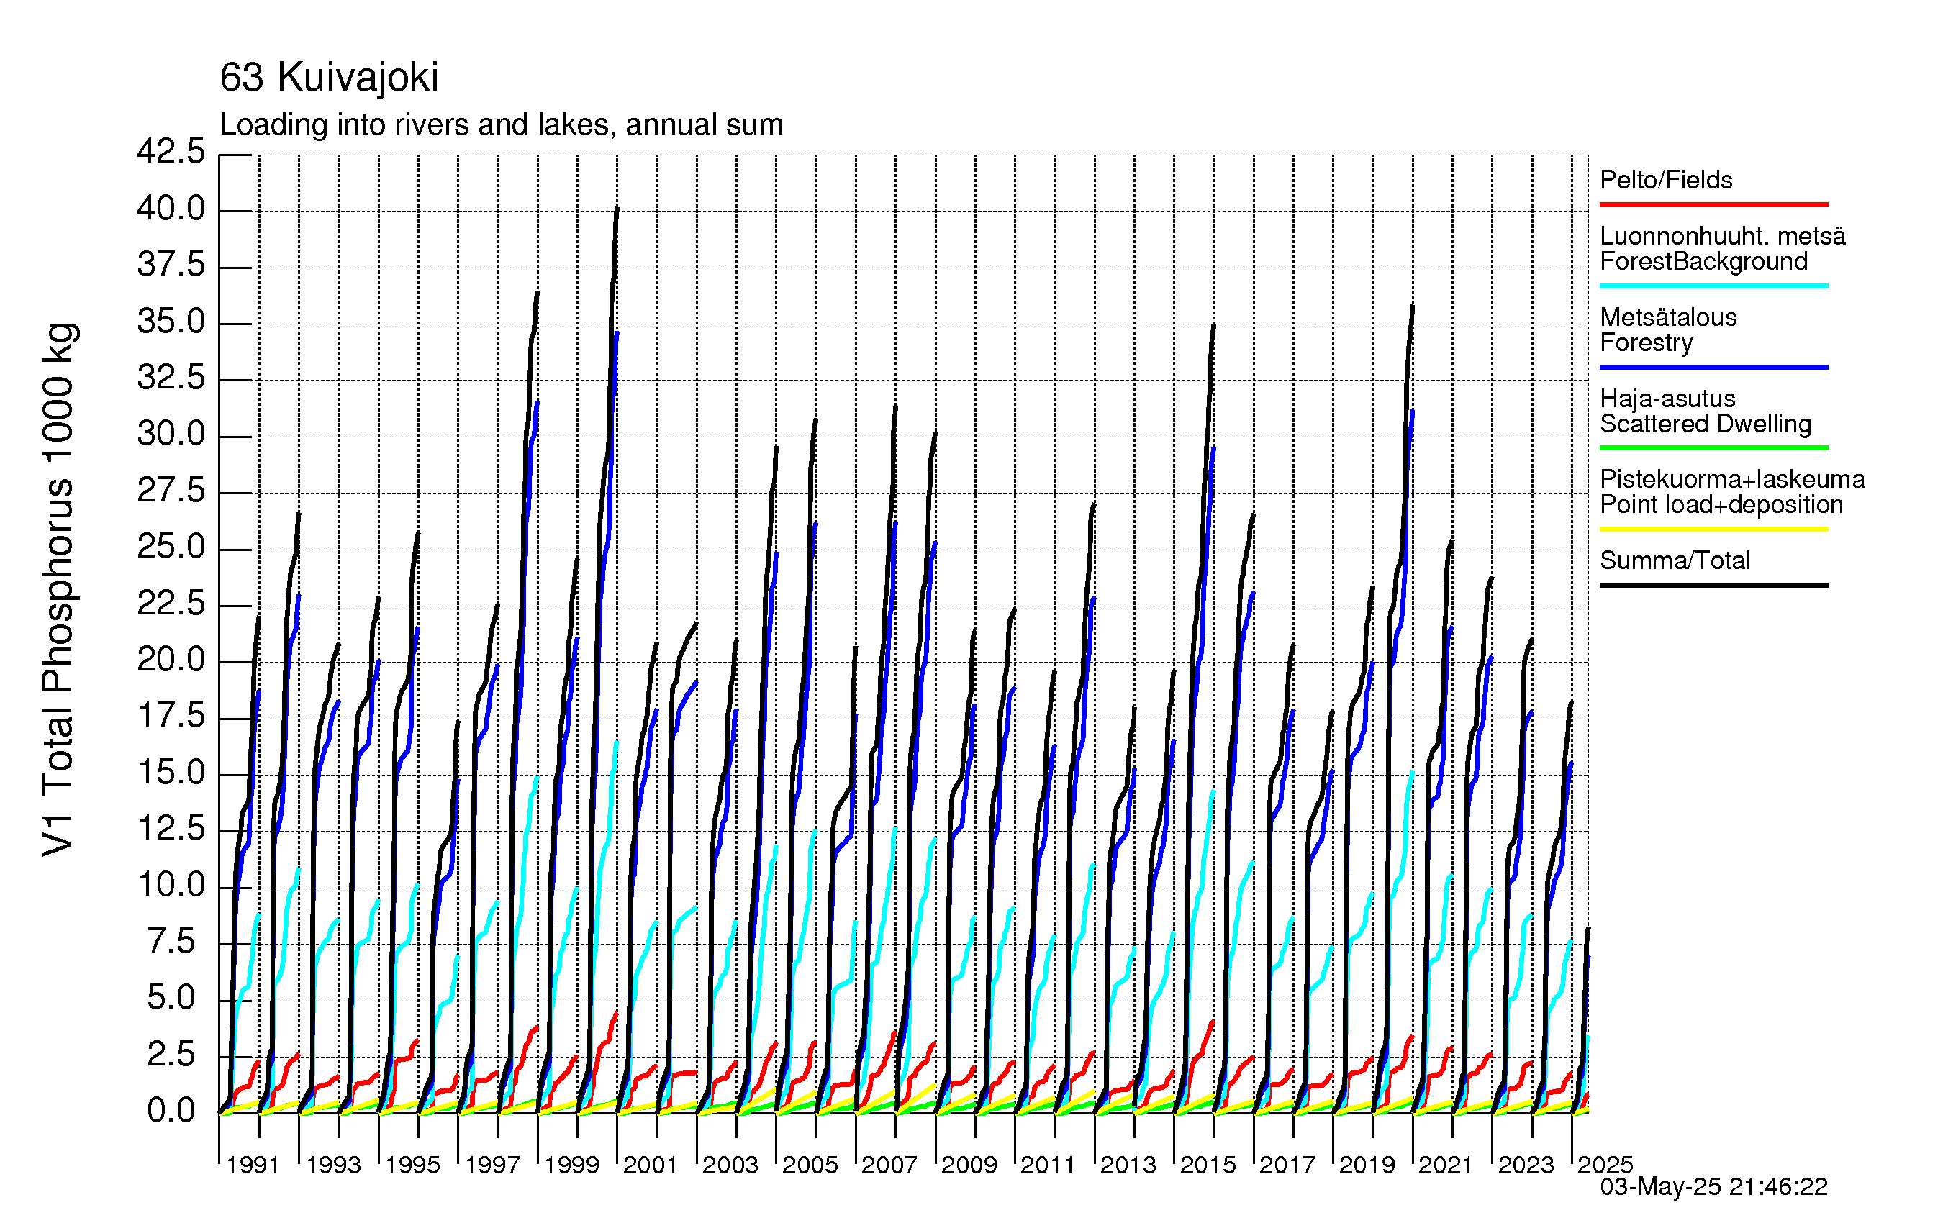Click the Y-axis value 42.5
This screenshot has width=1943, height=1223.
[x=171, y=152]
